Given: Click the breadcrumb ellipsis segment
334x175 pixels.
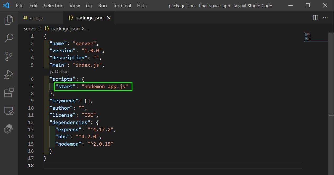Looking at the screenshot, I should [87, 29].
